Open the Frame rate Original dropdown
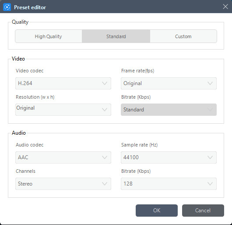 (169, 83)
